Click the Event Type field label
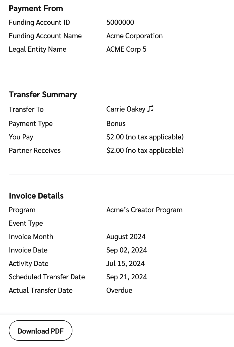The image size is (234, 347). click(26, 223)
